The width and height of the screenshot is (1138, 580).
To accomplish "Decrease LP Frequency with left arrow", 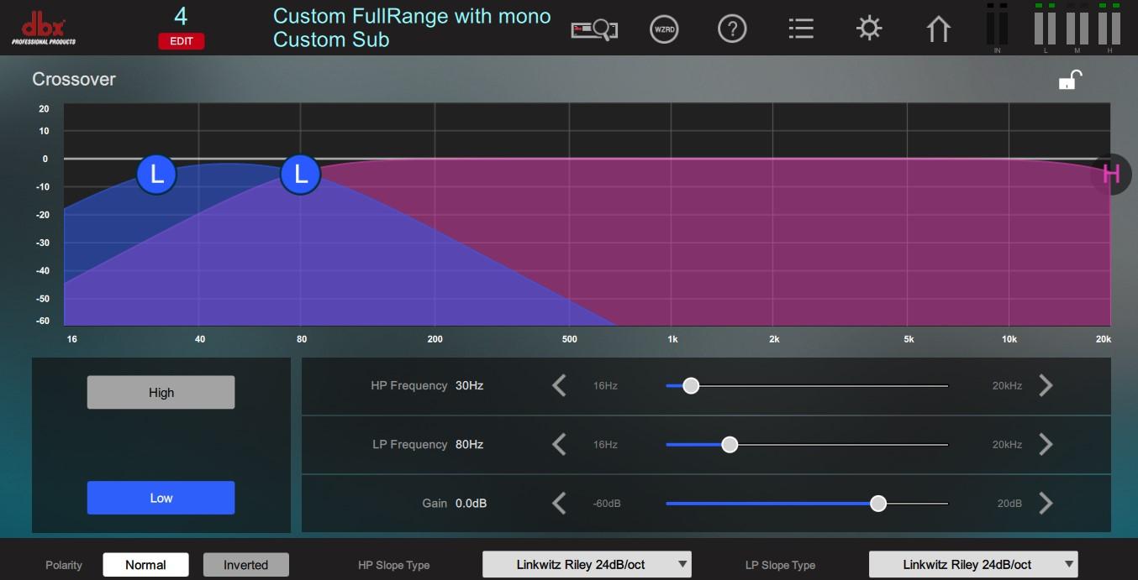I will 559,444.
